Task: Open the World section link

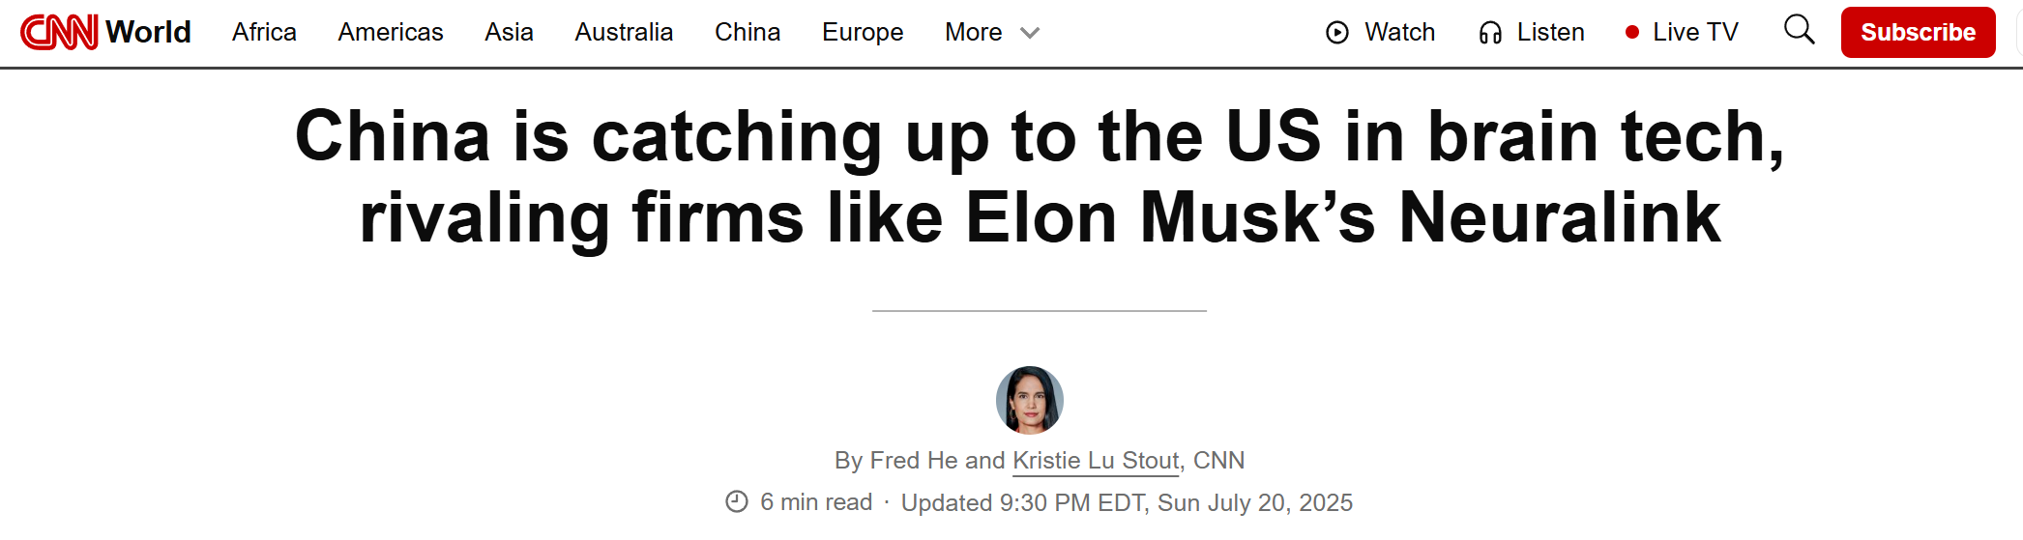Action: [x=148, y=32]
